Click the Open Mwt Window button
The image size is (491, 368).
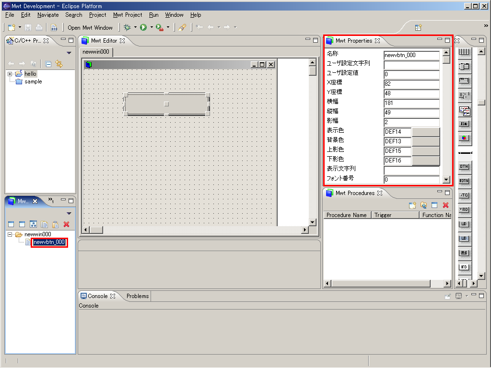[x=90, y=28]
